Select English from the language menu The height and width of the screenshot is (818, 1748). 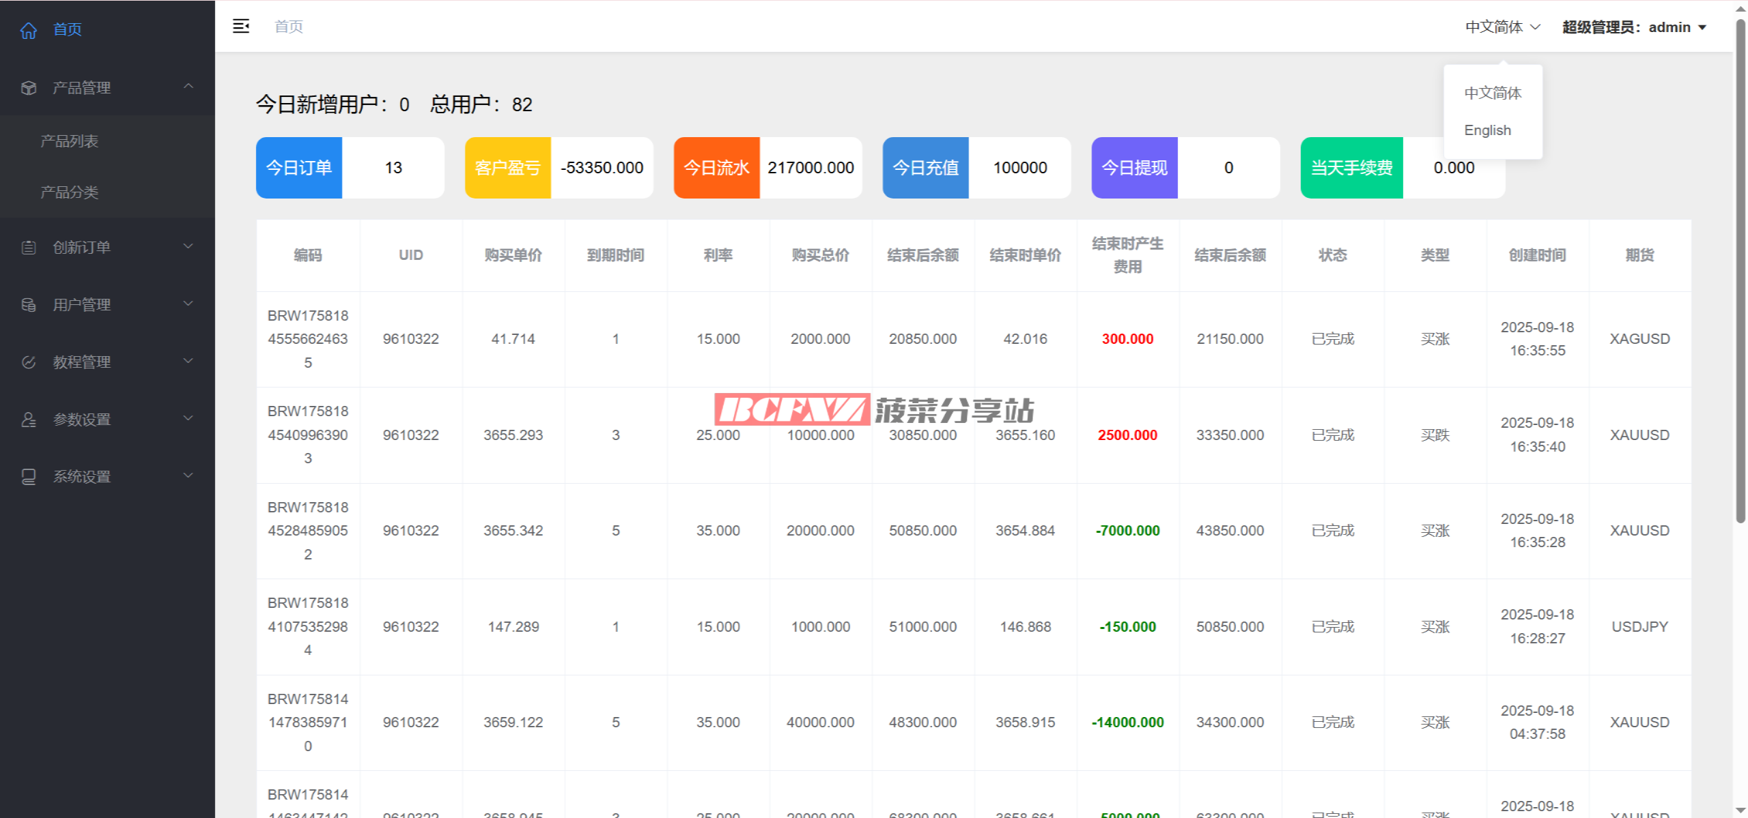click(1487, 130)
